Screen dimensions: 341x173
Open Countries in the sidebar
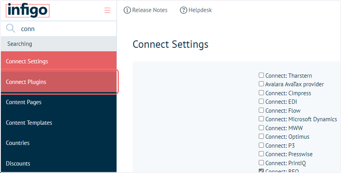pos(59,143)
